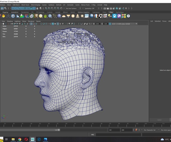Image resolution: width=171 pixels, height=142 pixels.
Task: Click the V-Ray dome light shelf icon
Action: pyautogui.click(x=64, y=16)
